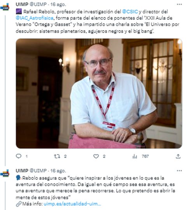Open the @IAC_Astrofisica mention link
The height and width of the screenshot is (210, 187).
(x=35, y=18)
